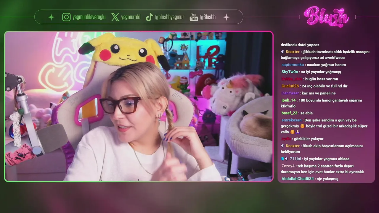Viewport: 379px width, 213px height.
Task: Click the message "nasılsın yağmur hanım"
Action: (326, 65)
